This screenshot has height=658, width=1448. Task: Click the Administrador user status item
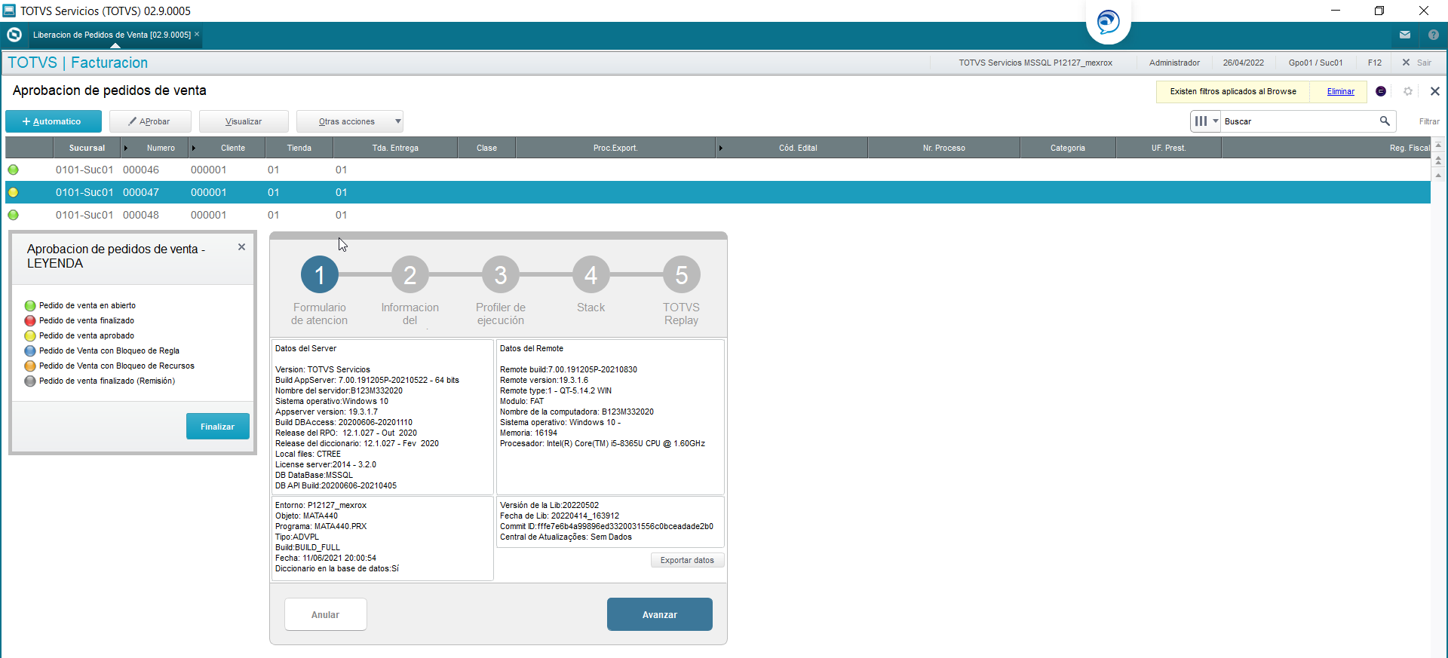tap(1174, 63)
